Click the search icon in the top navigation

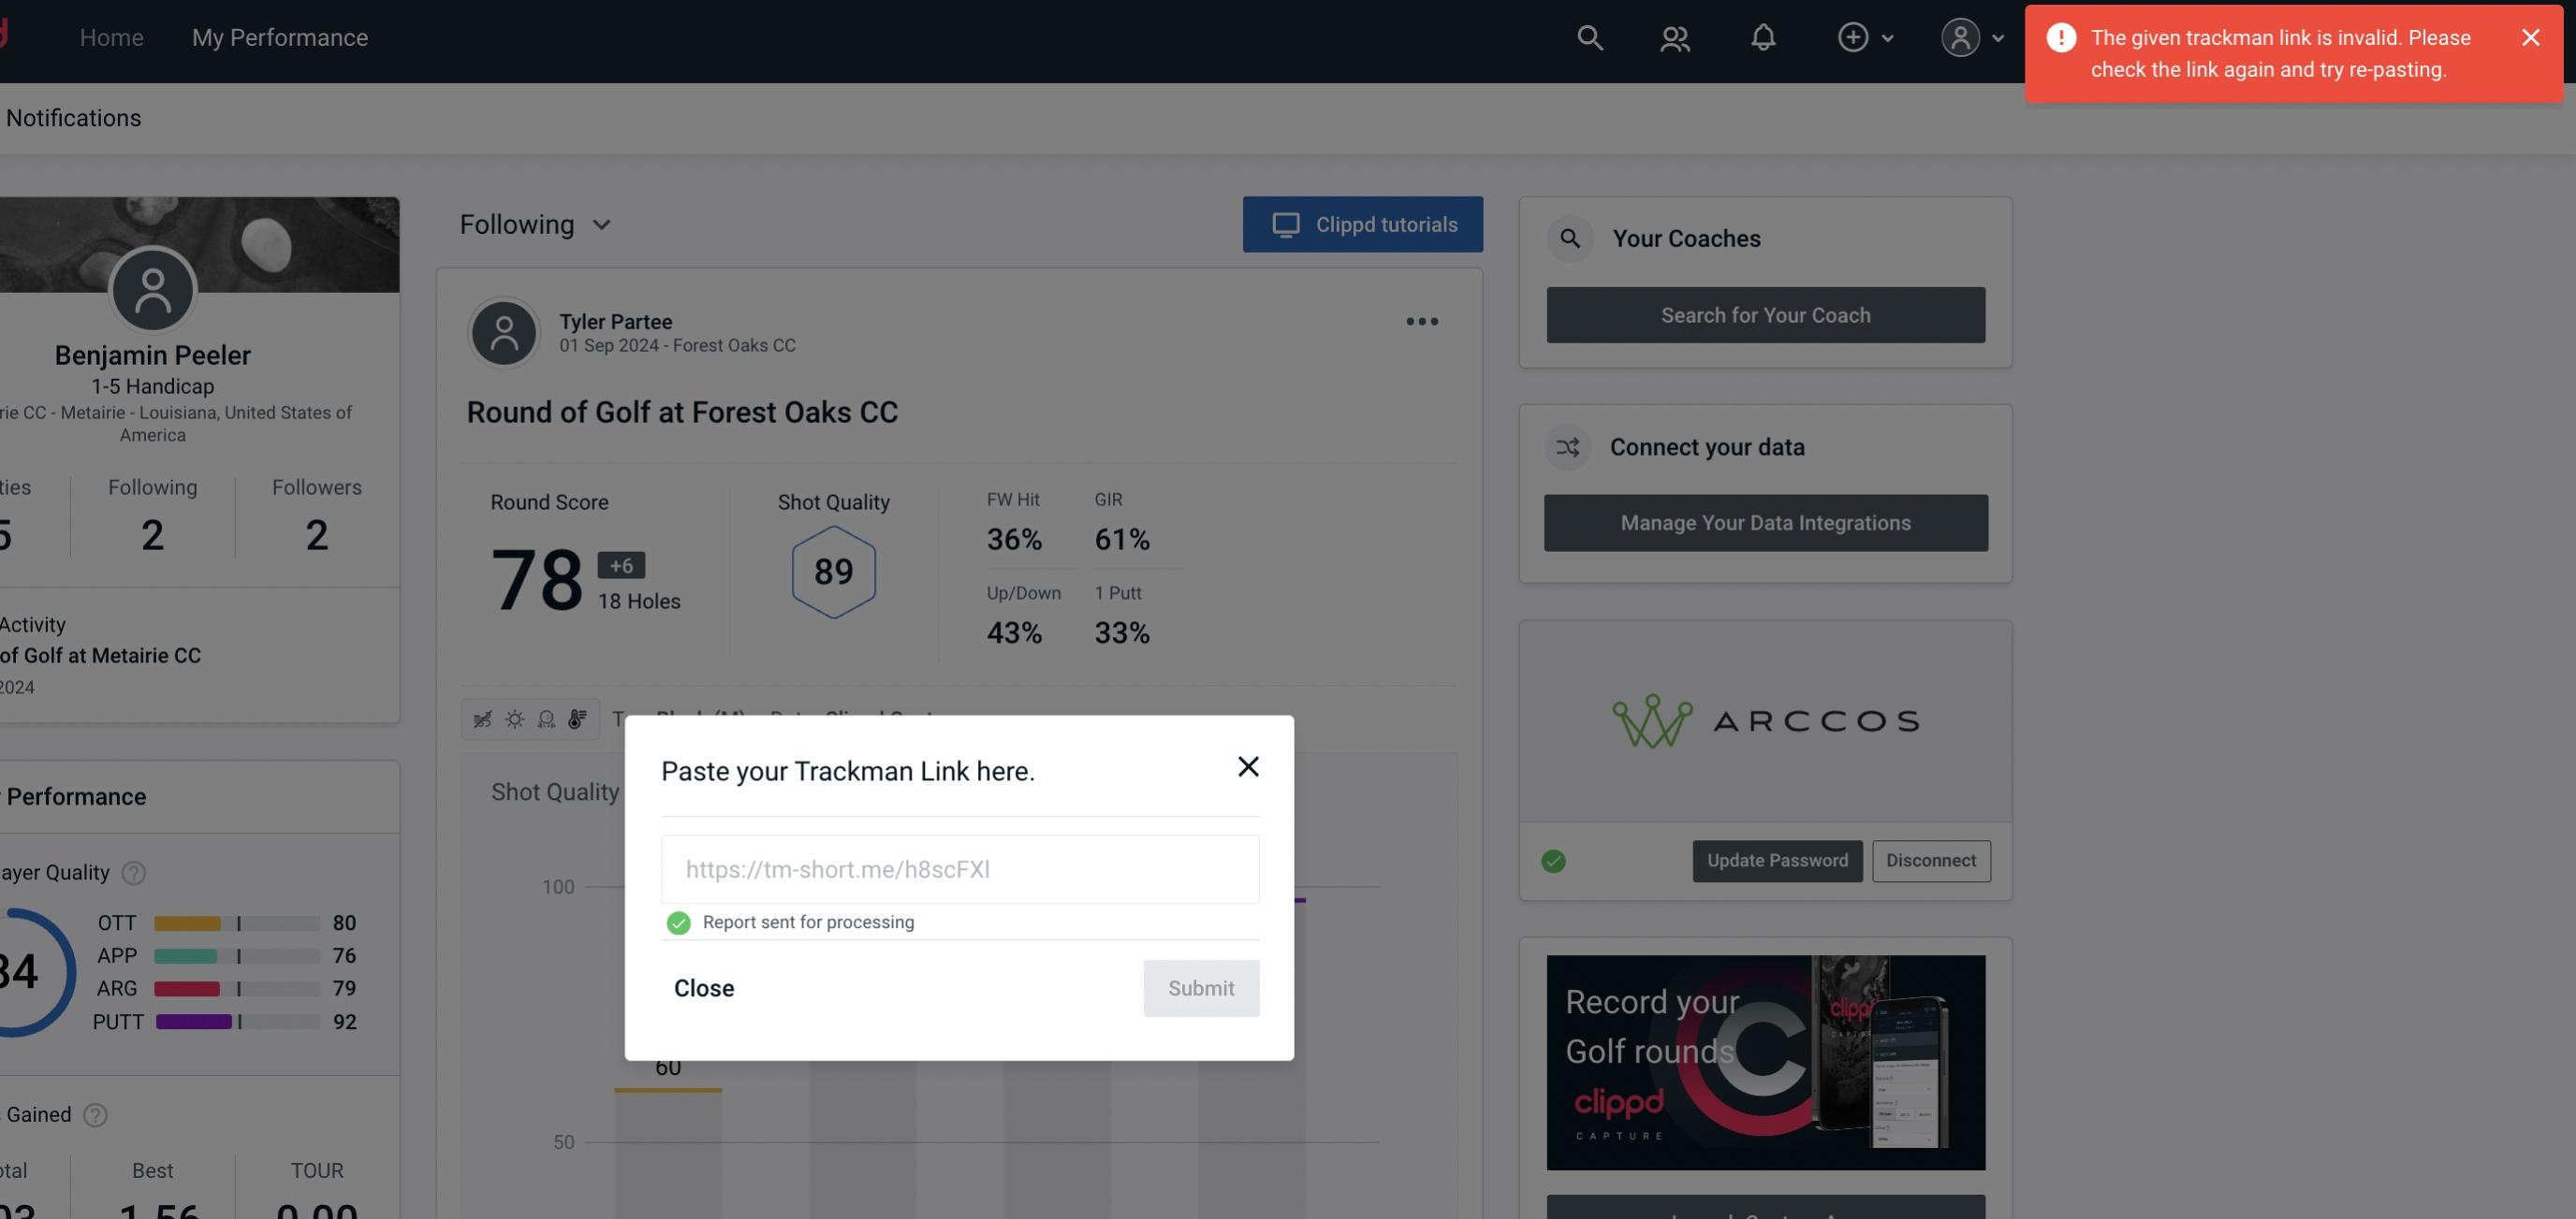click(1588, 36)
